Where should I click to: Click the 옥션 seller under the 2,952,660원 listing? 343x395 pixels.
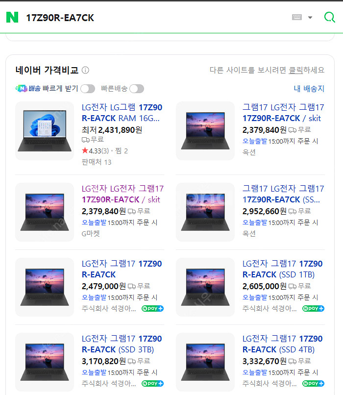pos(249,234)
